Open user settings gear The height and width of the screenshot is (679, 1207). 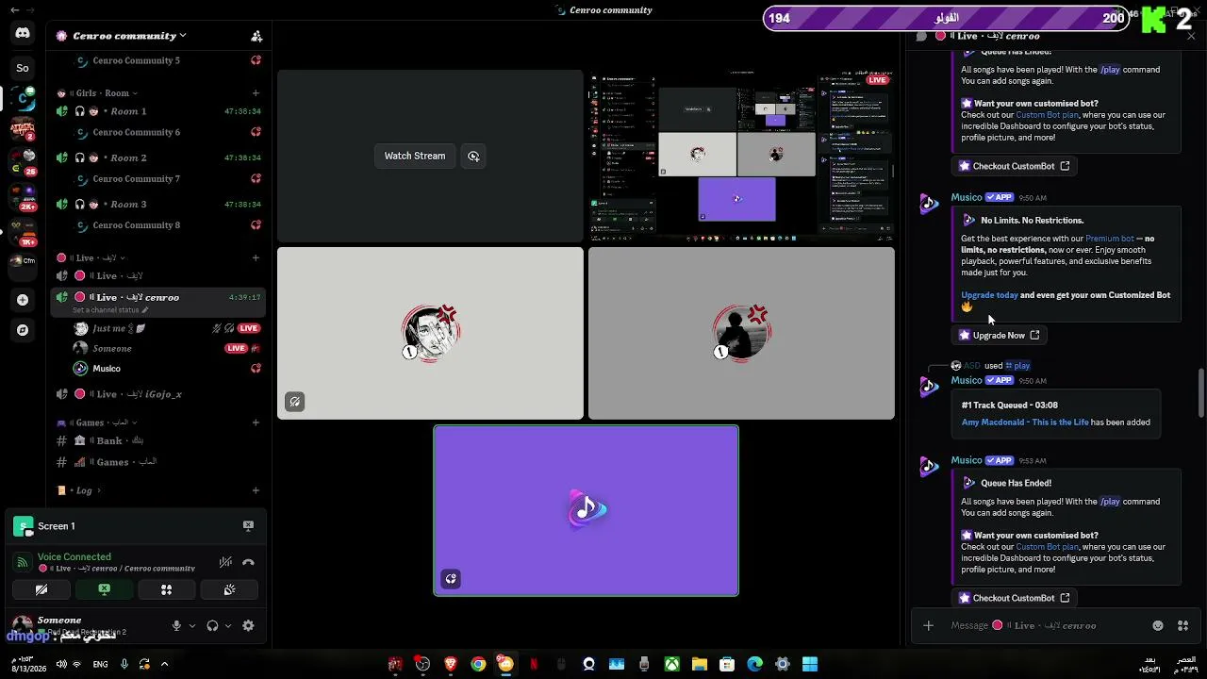pos(248,625)
